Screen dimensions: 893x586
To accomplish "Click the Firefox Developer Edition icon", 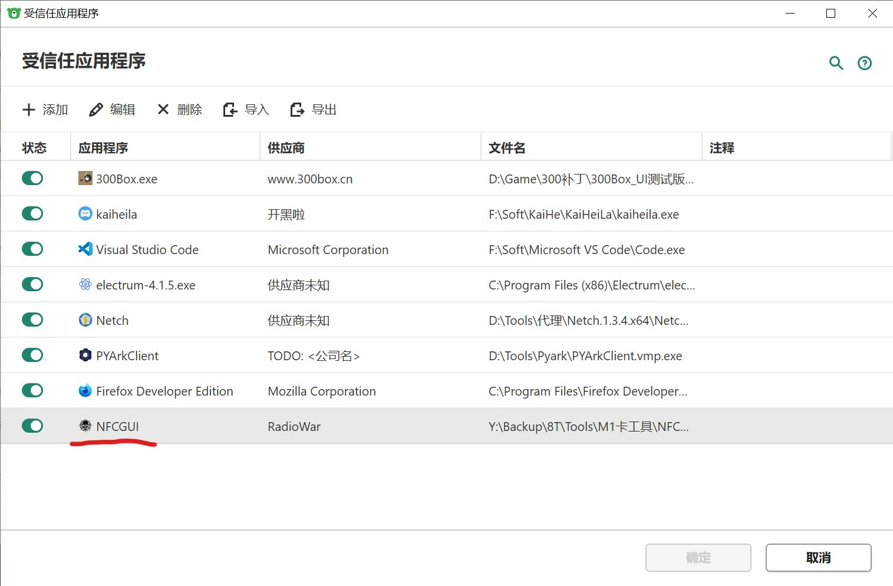I will pos(85,390).
